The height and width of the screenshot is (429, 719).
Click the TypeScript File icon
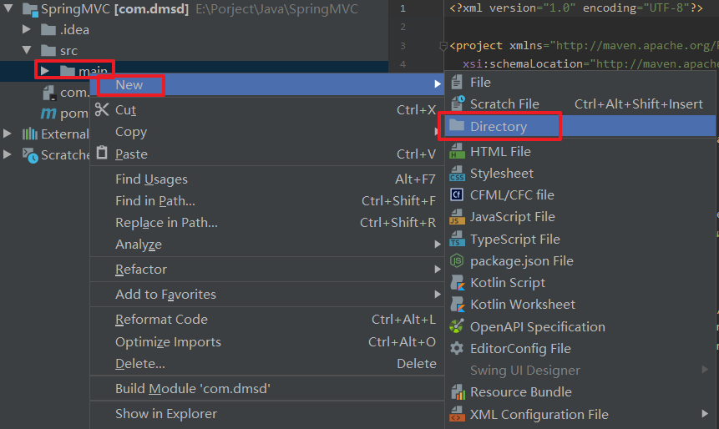(x=457, y=239)
